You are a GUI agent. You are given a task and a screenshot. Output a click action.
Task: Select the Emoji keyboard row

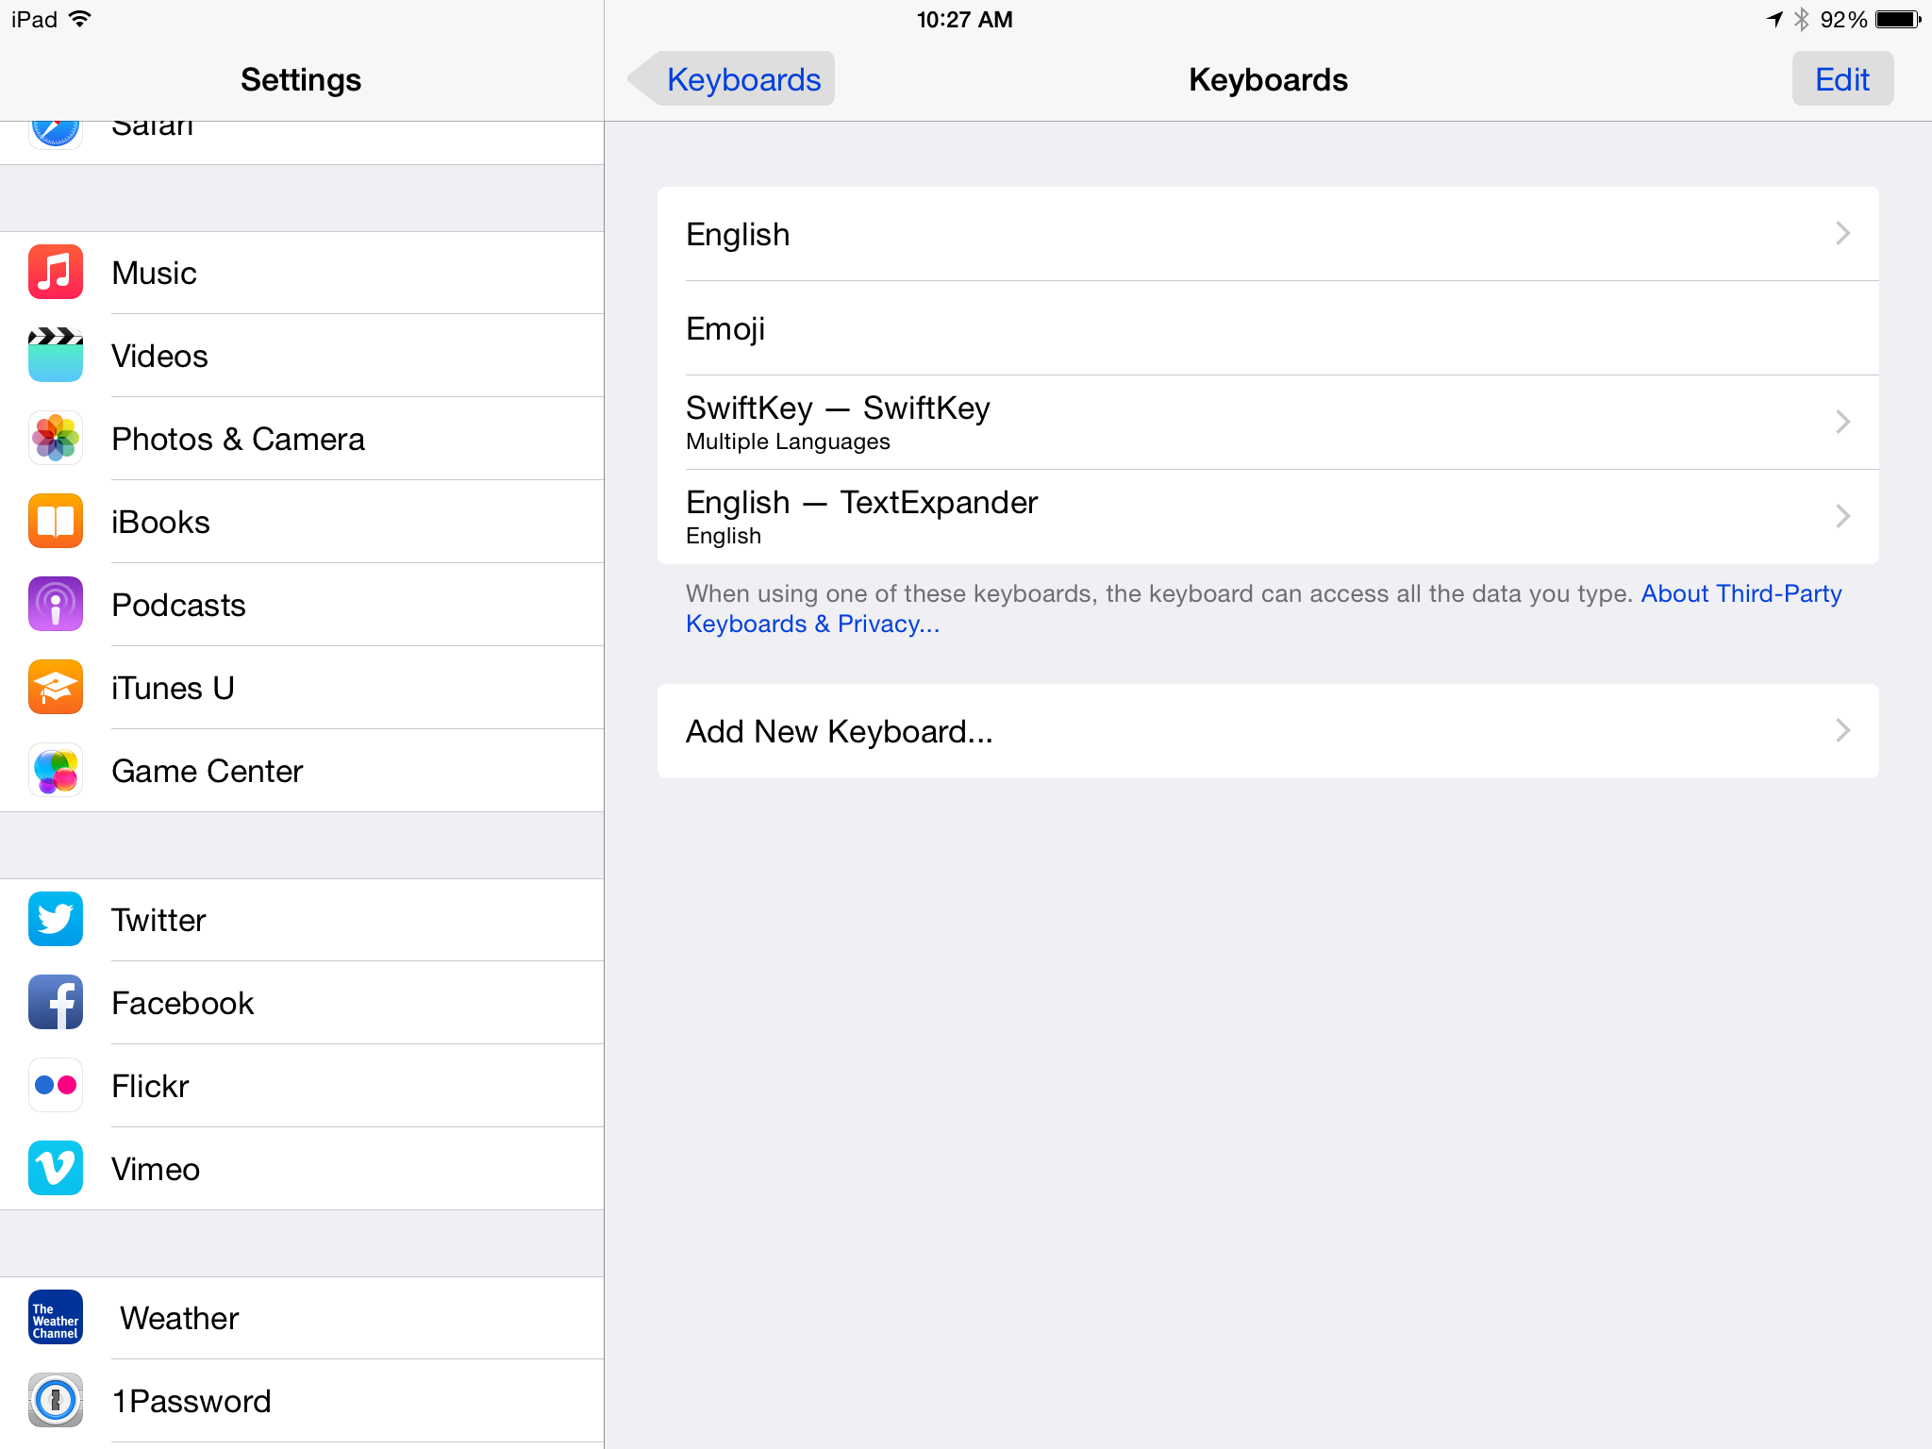[1268, 328]
